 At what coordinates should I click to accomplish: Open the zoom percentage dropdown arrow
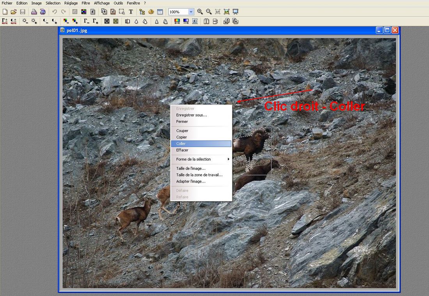pos(191,12)
